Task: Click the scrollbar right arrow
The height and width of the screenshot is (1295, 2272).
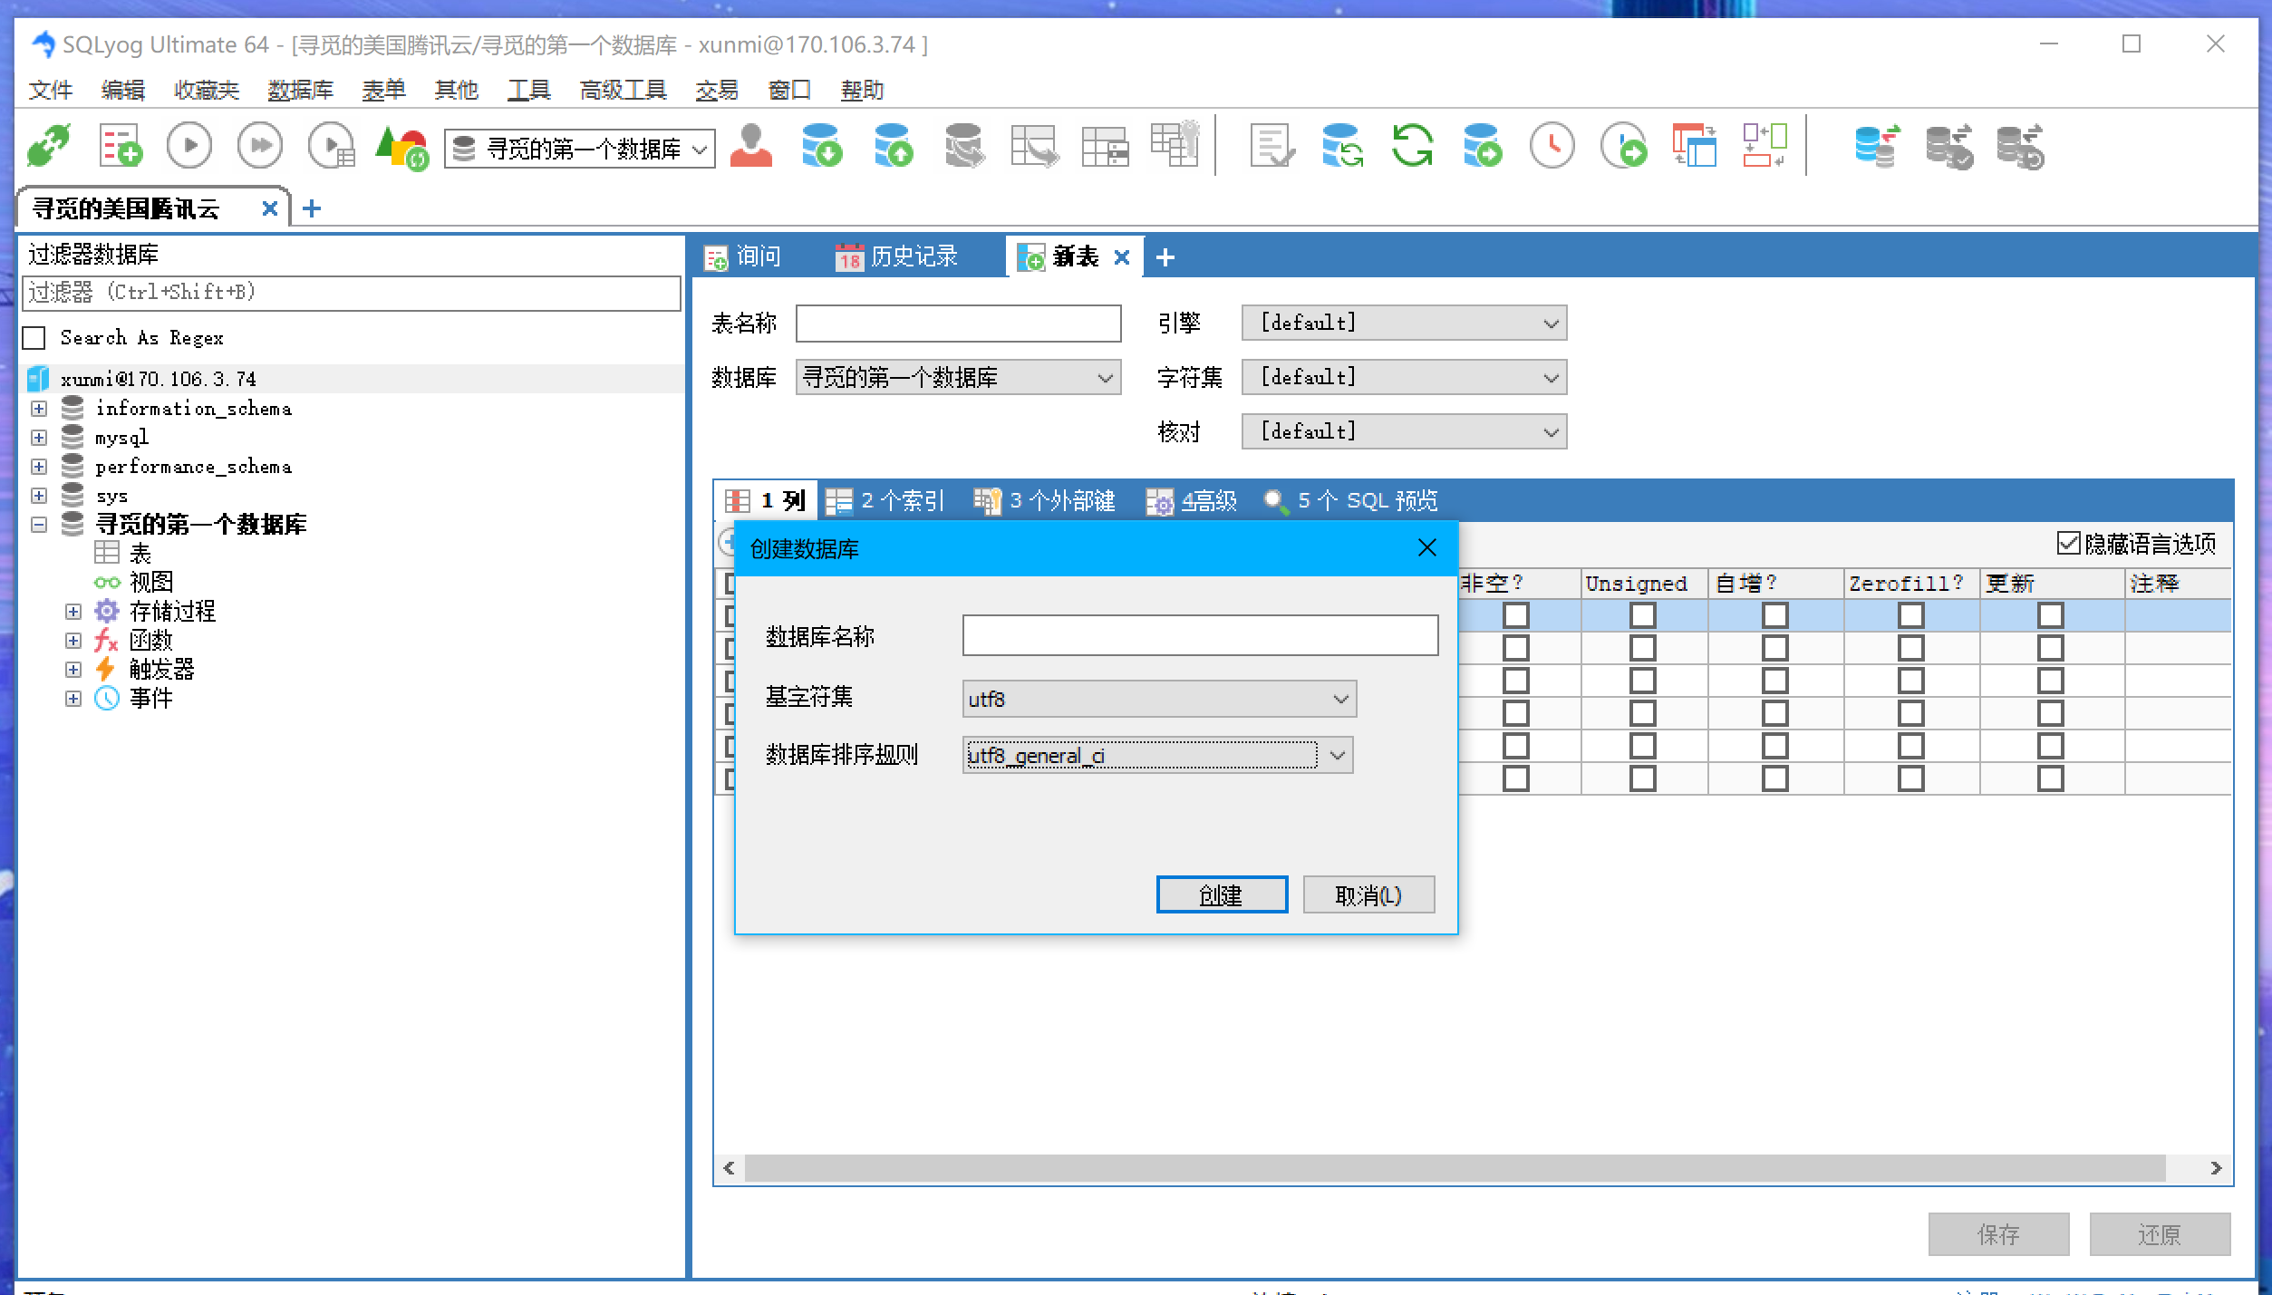Action: pyautogui.click(x=2216, y=1168)
